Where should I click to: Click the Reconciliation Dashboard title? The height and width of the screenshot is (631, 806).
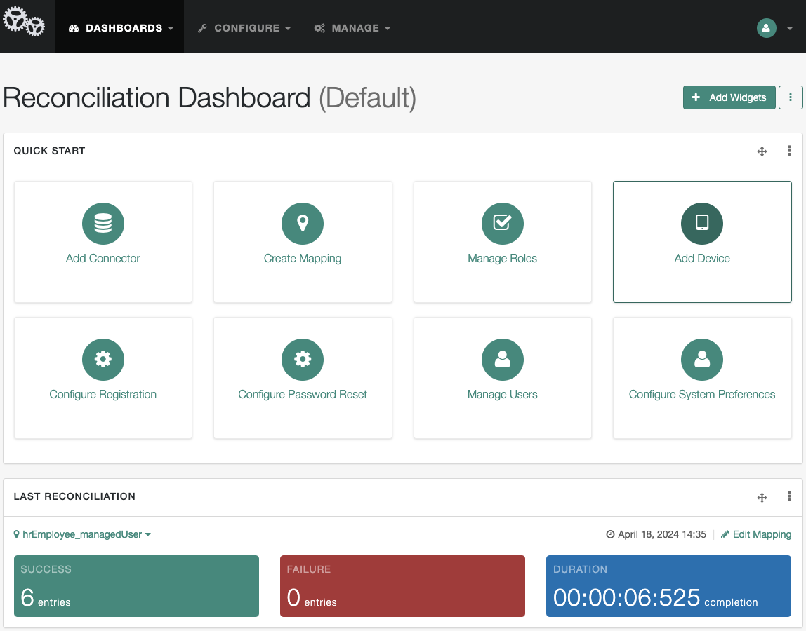(209, 97)
